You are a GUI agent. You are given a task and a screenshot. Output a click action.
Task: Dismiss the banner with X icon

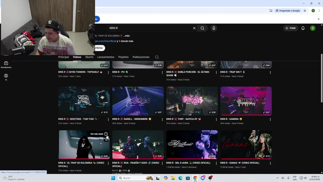click(x=318, y=19)
